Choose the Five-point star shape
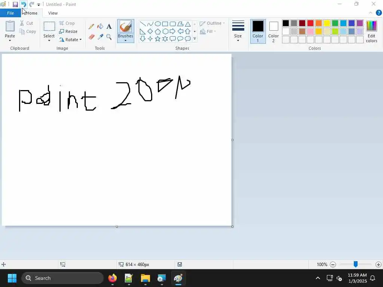This screenshot has height=287, width=383. click(158, 39)
